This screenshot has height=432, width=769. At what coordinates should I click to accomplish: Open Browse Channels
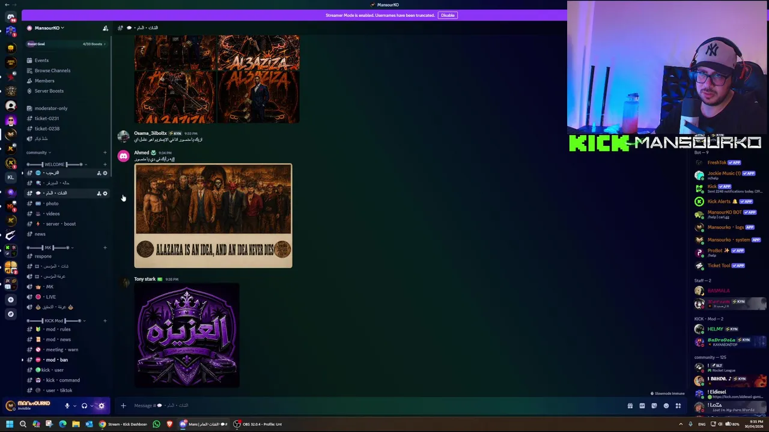66,71
